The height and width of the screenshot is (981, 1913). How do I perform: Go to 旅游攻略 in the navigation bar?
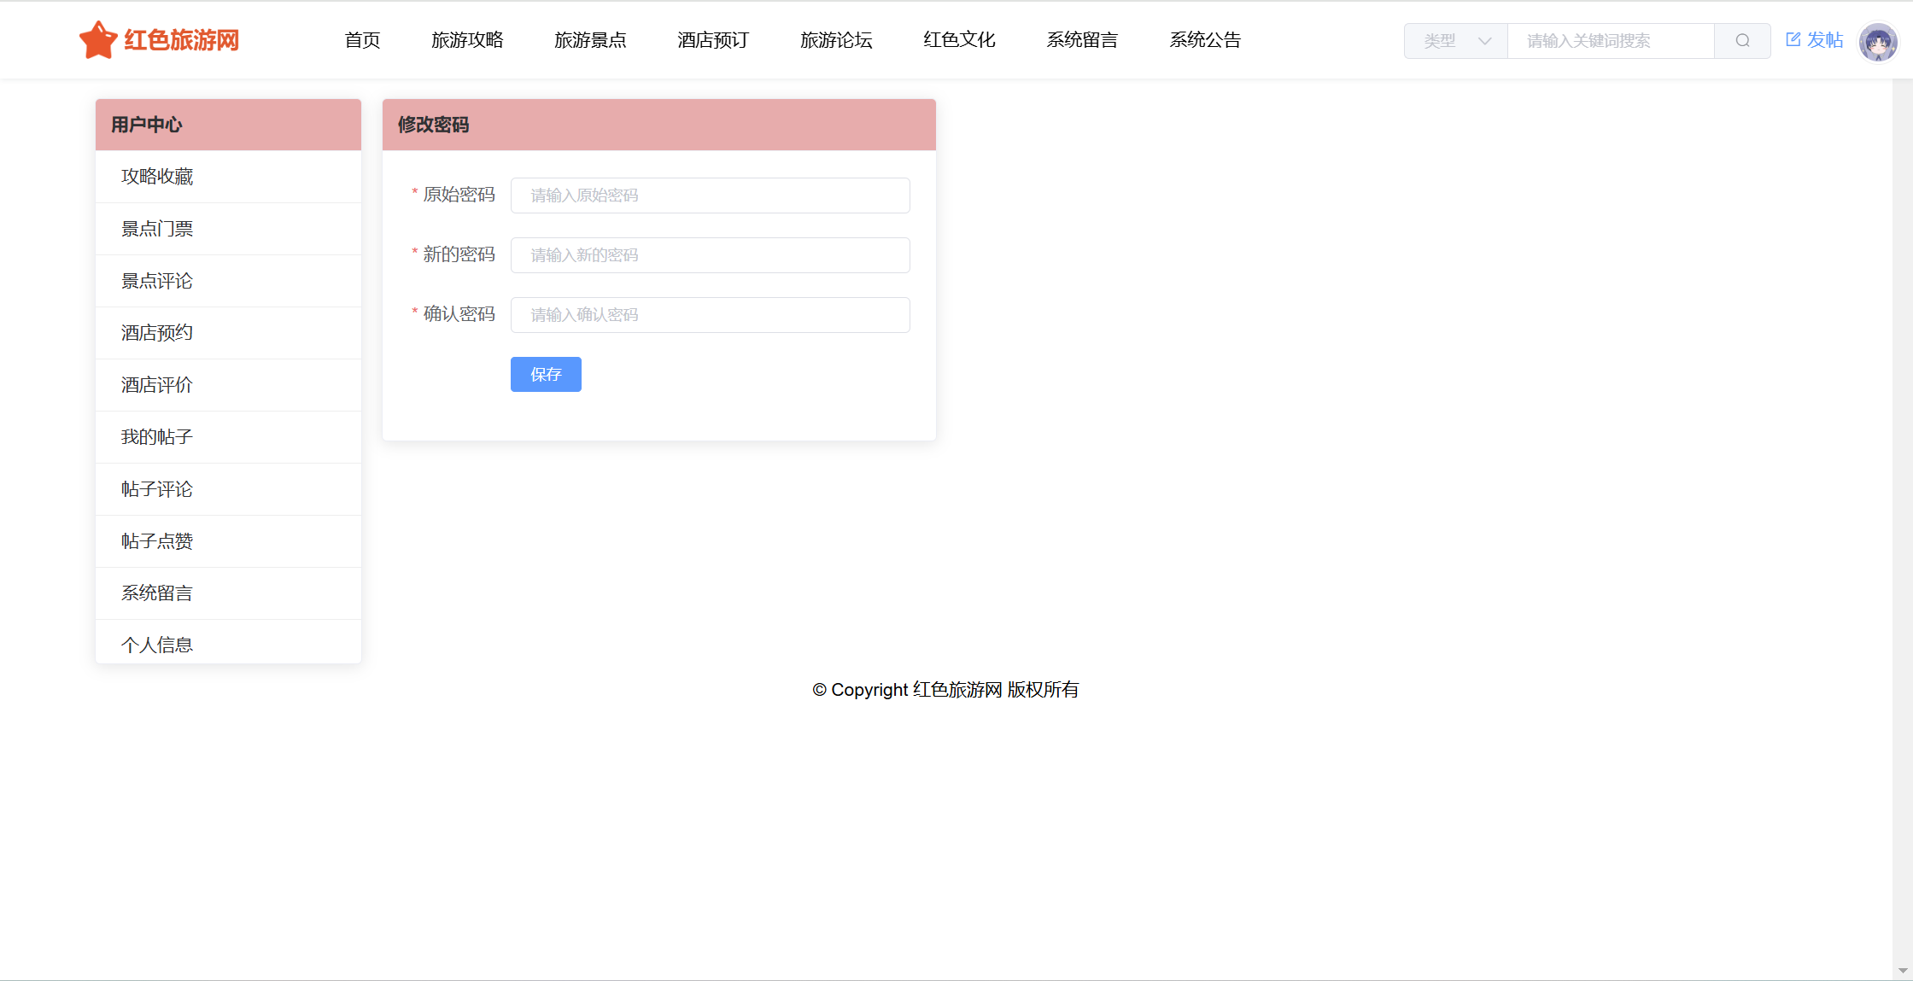point(467,40)
